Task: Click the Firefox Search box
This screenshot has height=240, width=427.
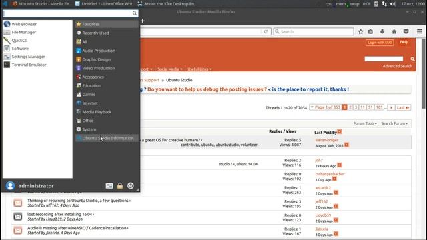Action: point(314,31)
